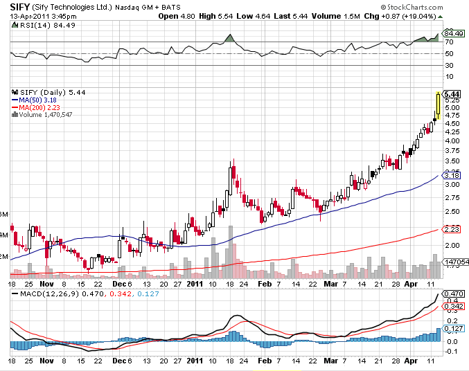Click the blue MA(50) line swatch in legend
469x371 pixels.
tap(15, 100)
